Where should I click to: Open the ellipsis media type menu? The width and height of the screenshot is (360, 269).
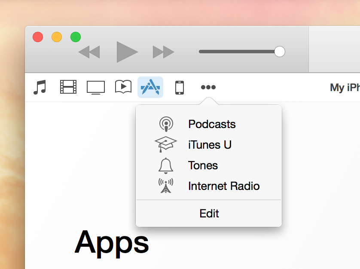[x=208, y=87]
